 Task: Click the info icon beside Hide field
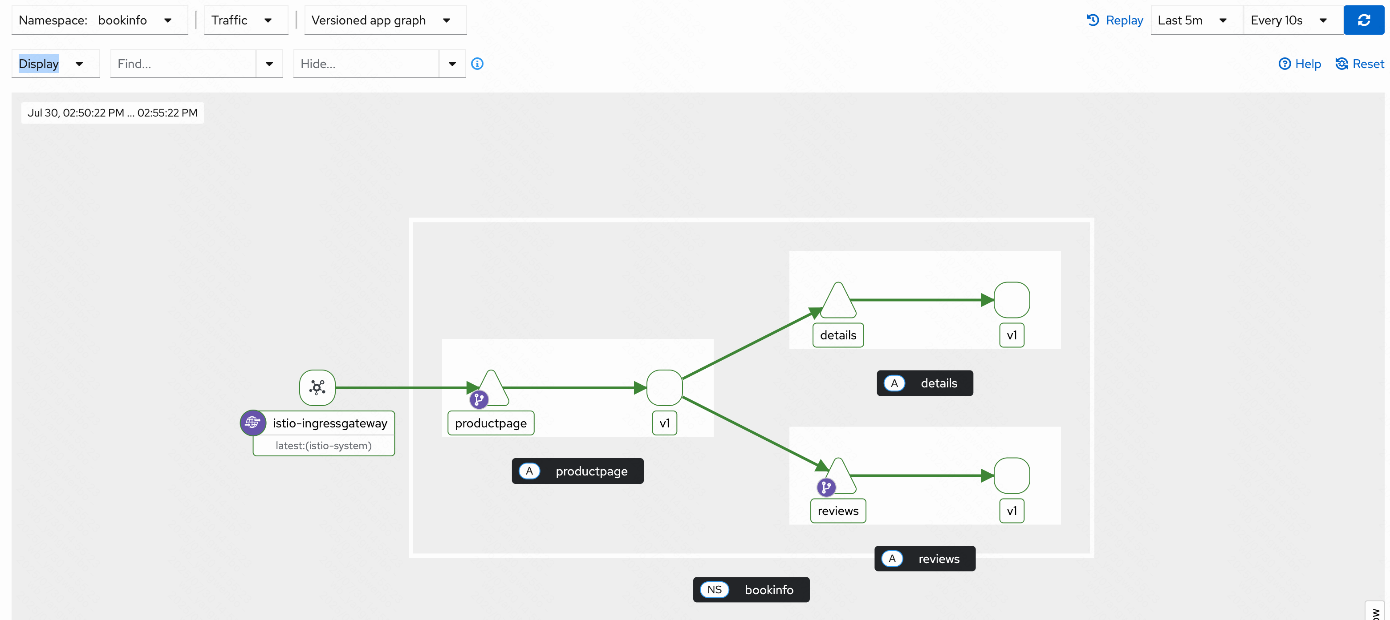coord(477,64)
